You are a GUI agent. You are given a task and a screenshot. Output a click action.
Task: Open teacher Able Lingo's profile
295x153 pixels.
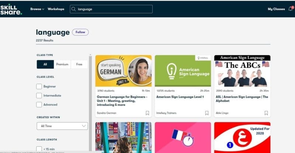222,113
